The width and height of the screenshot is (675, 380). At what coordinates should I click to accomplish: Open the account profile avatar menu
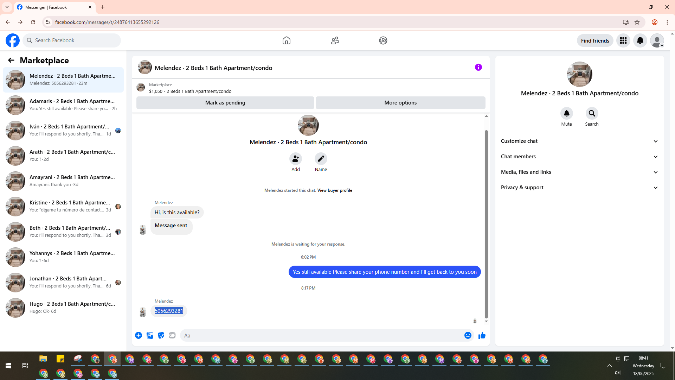click(657, 40)
